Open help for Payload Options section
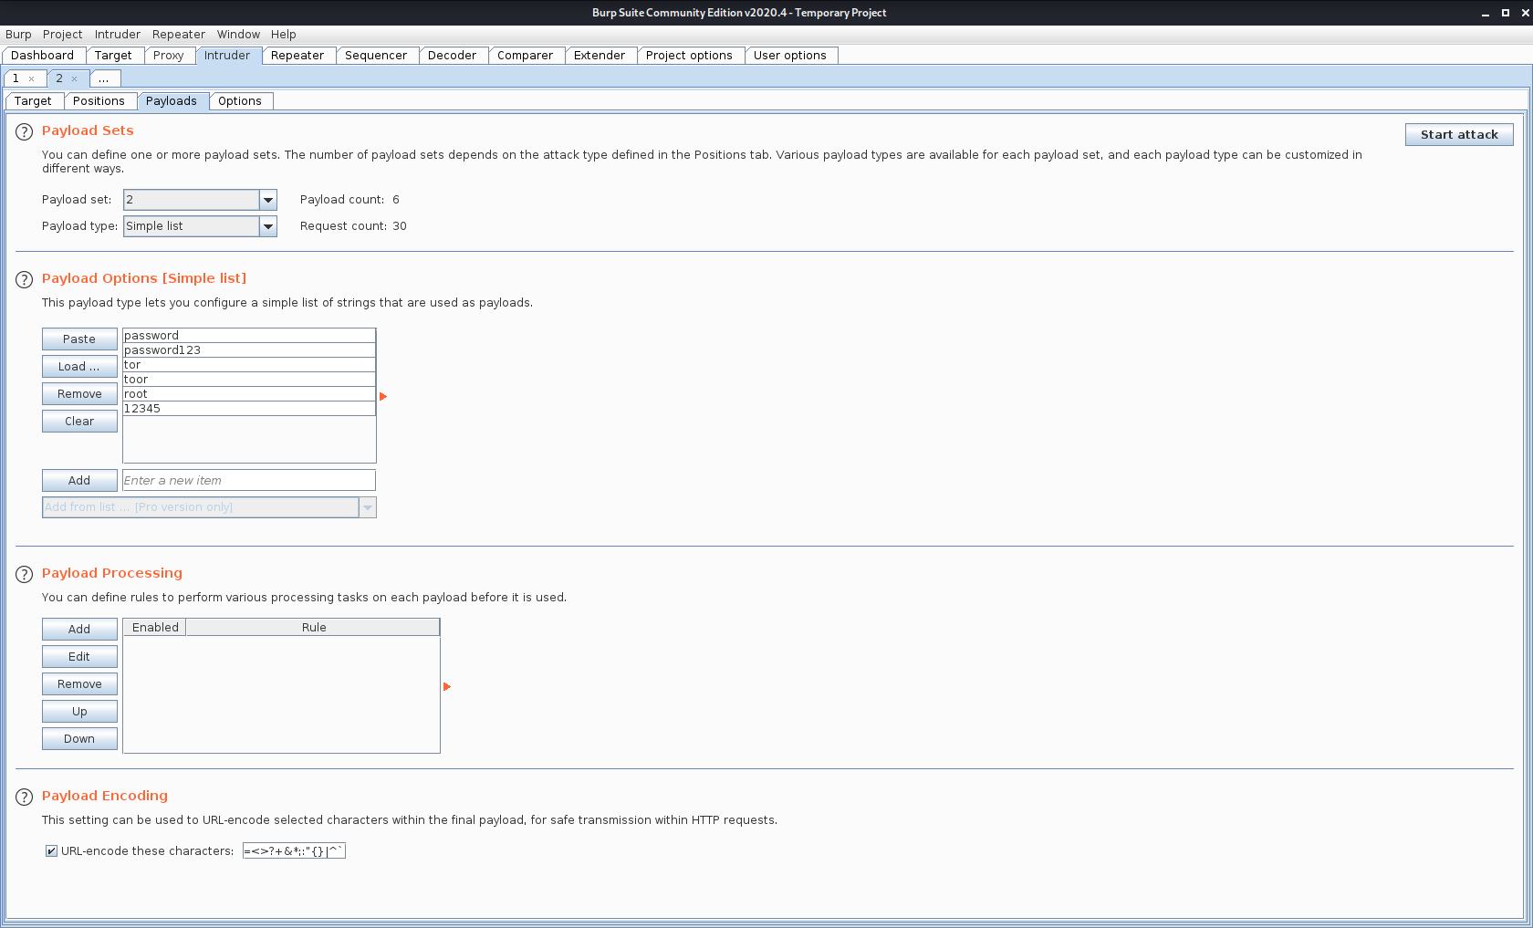This screenshot has height=928, width=1533. click(x=25, y=280)
